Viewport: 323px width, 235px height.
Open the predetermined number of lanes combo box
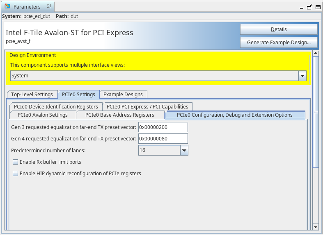[x=163, y=150]
